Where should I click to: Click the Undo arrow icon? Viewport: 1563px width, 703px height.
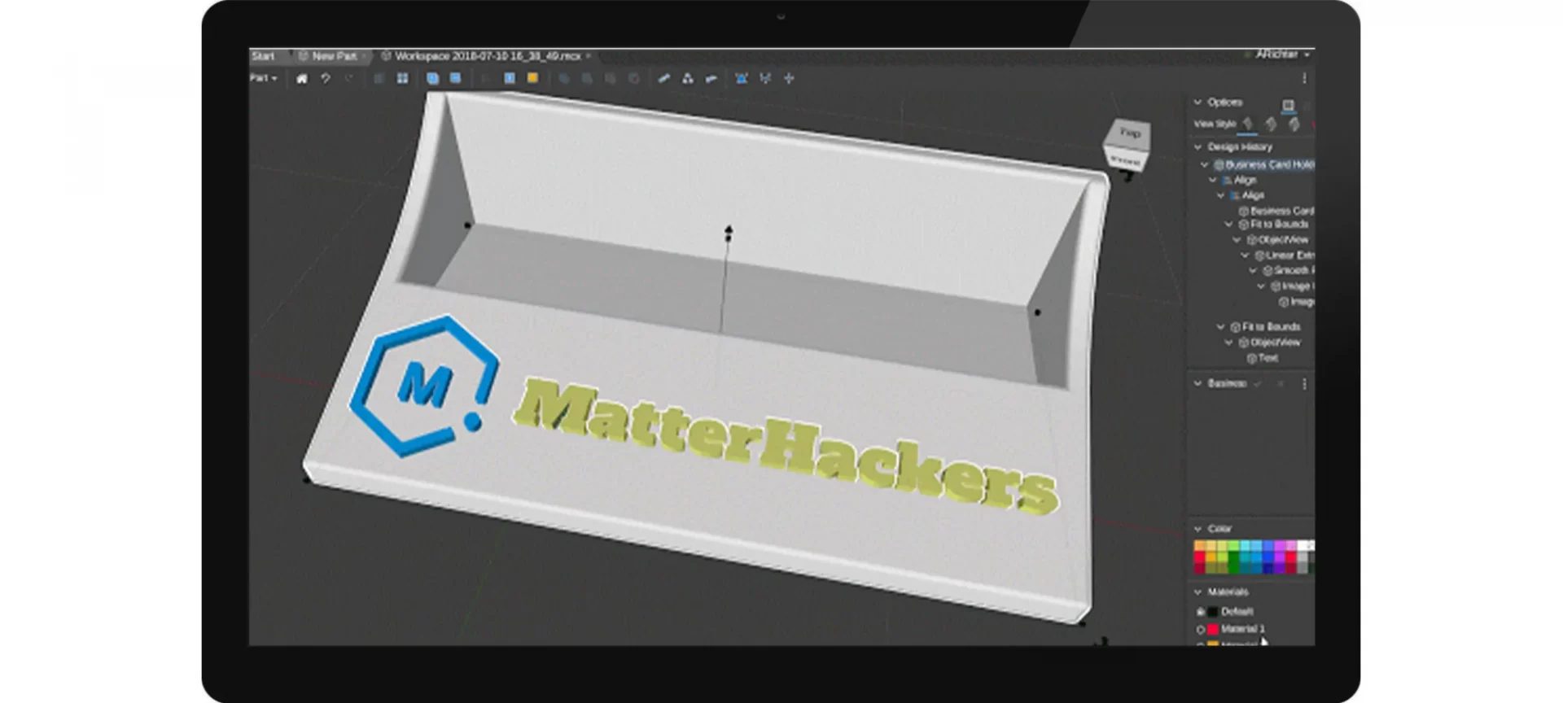pyautogui.click(x=326, y=79)
